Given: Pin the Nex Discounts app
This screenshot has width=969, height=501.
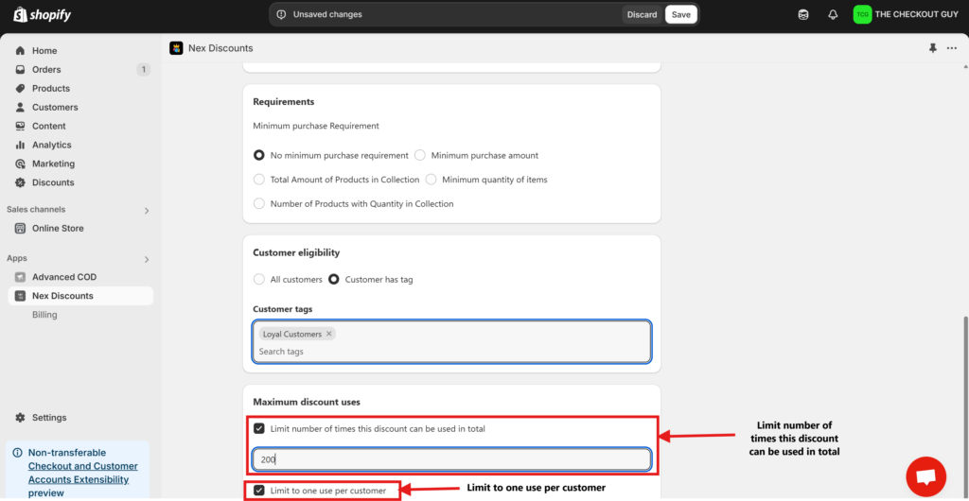Looking at the screenshot, I should tap(933, 48).
